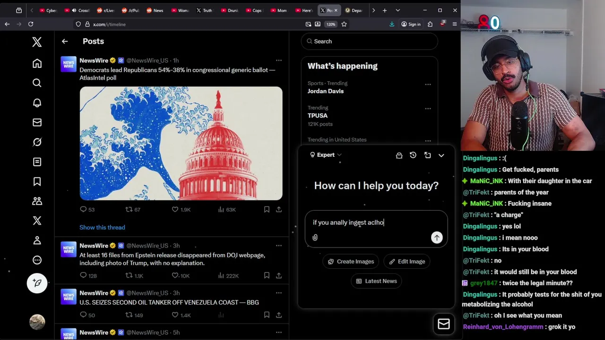The height and width of the screenshot is (340, 605).
Task: Click Sign in on browser toolbar
Action: coord(411,24)
